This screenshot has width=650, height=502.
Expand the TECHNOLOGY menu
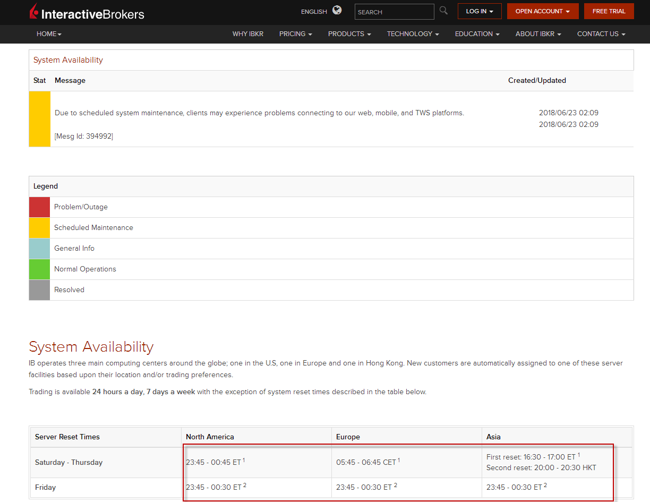tap(413, 34)
